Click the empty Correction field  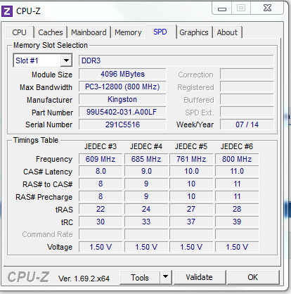tap(247, 74)
